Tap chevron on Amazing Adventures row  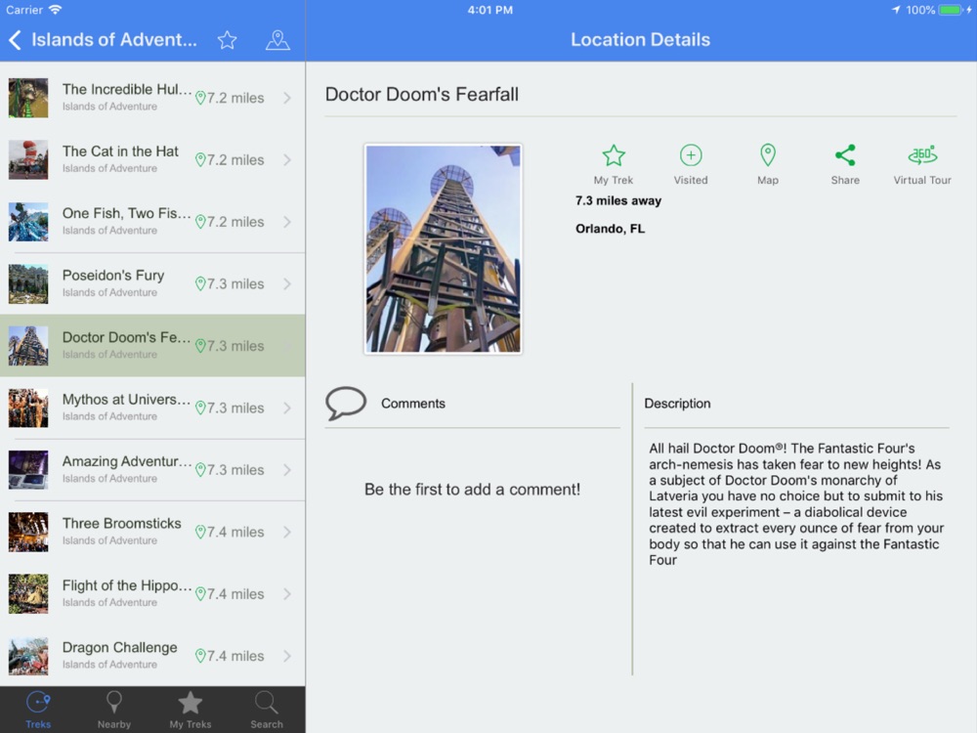pos(287,470)
